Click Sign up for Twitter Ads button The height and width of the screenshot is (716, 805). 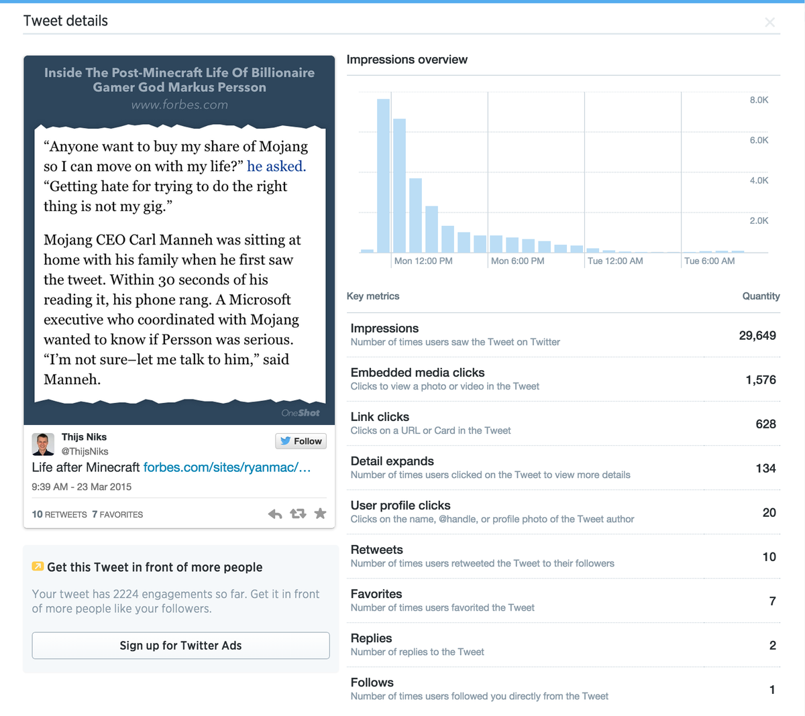[x=180, y=646]
